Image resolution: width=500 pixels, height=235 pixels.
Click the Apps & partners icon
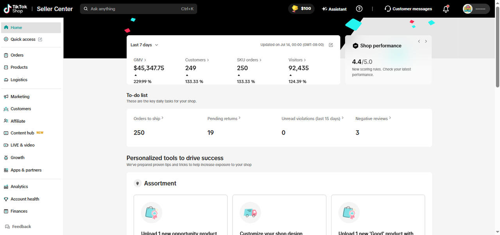pyautogui.click(x=6, y=170)
